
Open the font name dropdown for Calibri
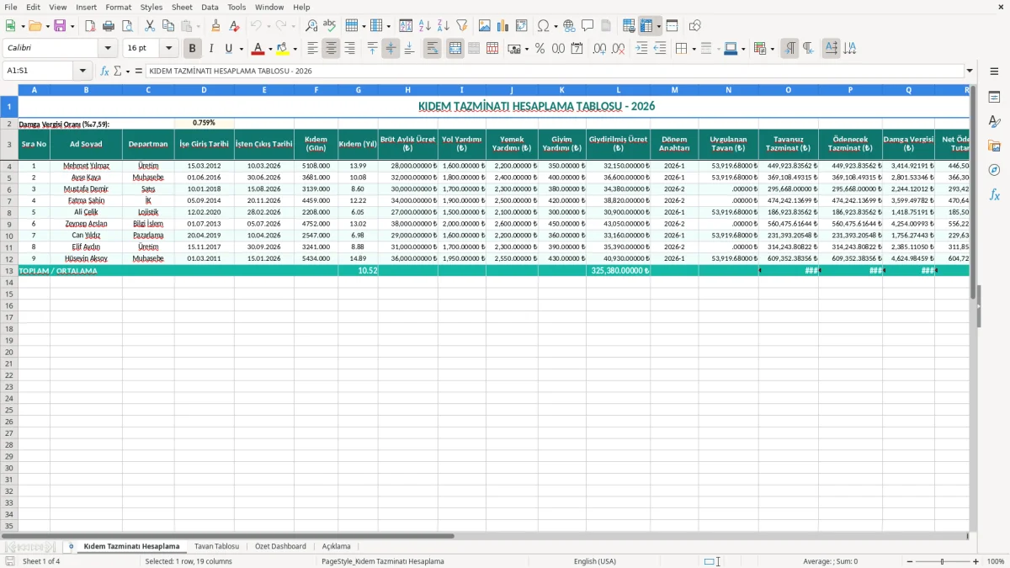pyautogui.click(x=108, y=49)
